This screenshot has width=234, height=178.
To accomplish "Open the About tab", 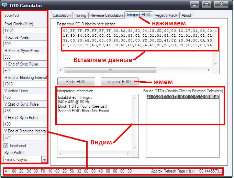I will pos(187,15).
